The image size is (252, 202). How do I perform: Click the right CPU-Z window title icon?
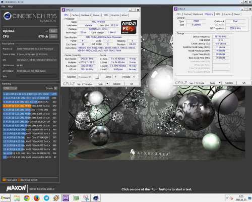click(176, 9)
